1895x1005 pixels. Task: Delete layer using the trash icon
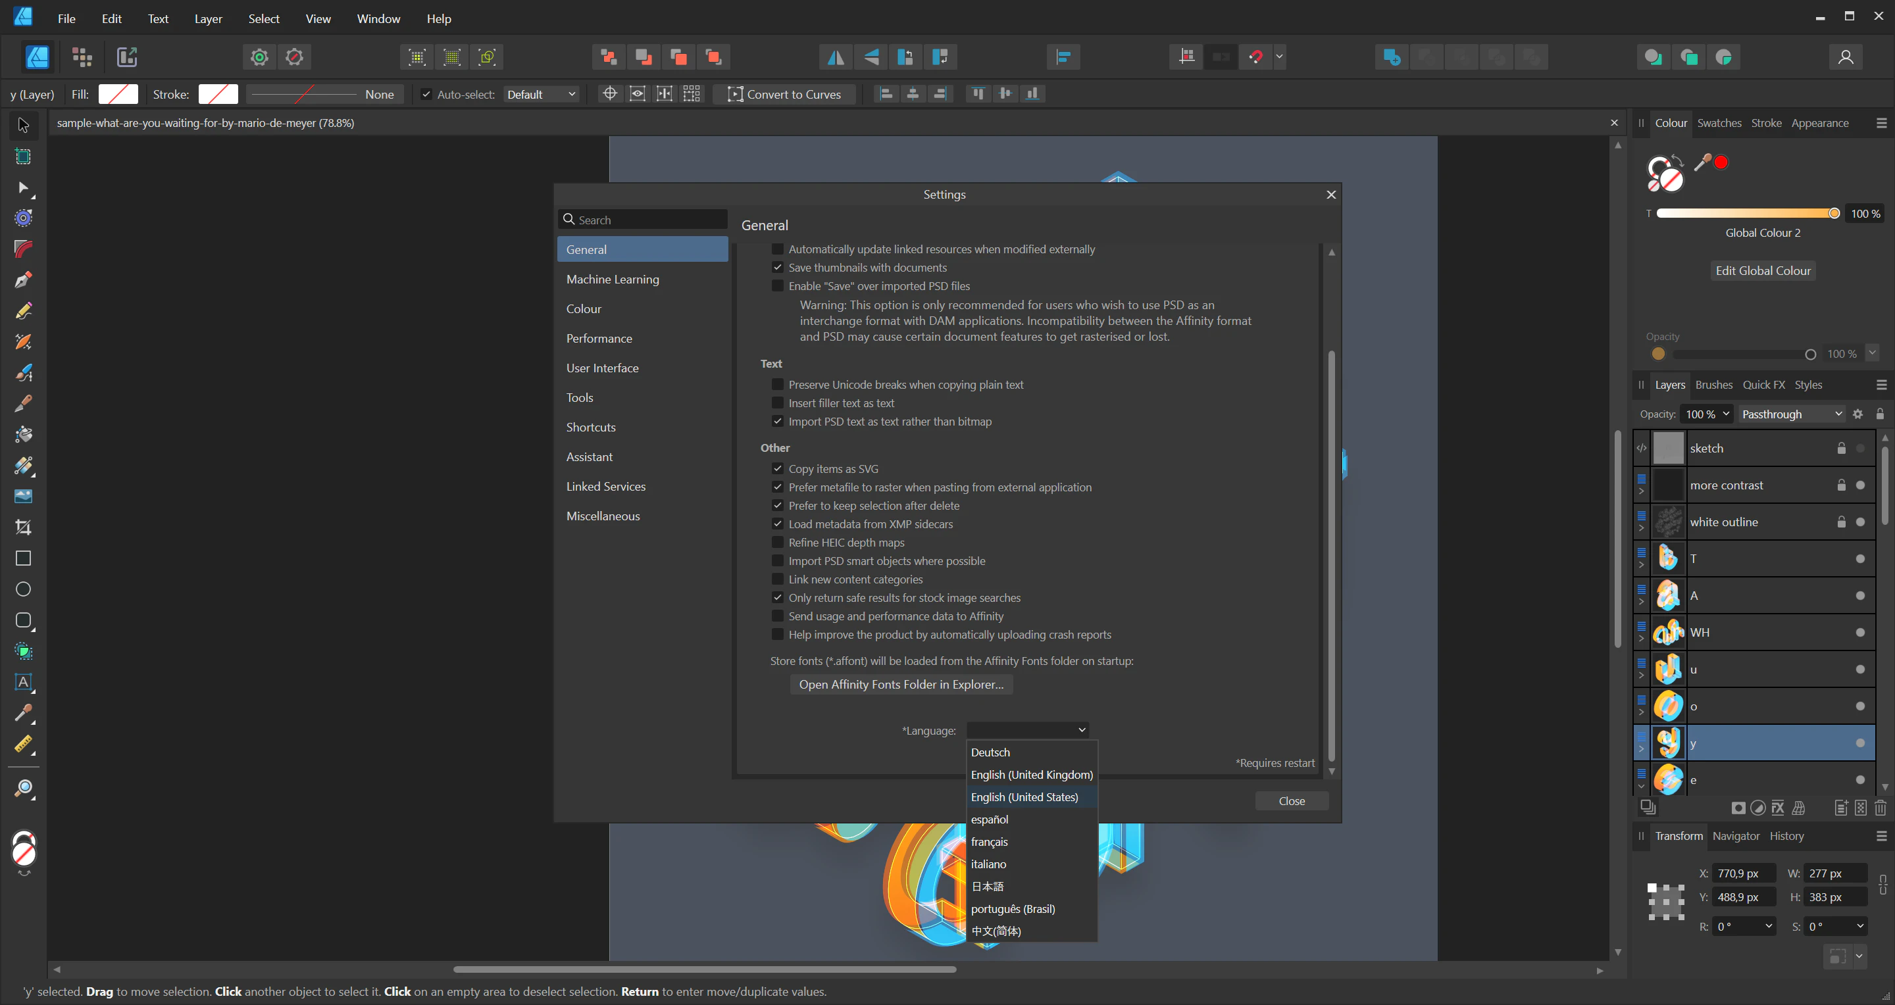click(1881, 808)
